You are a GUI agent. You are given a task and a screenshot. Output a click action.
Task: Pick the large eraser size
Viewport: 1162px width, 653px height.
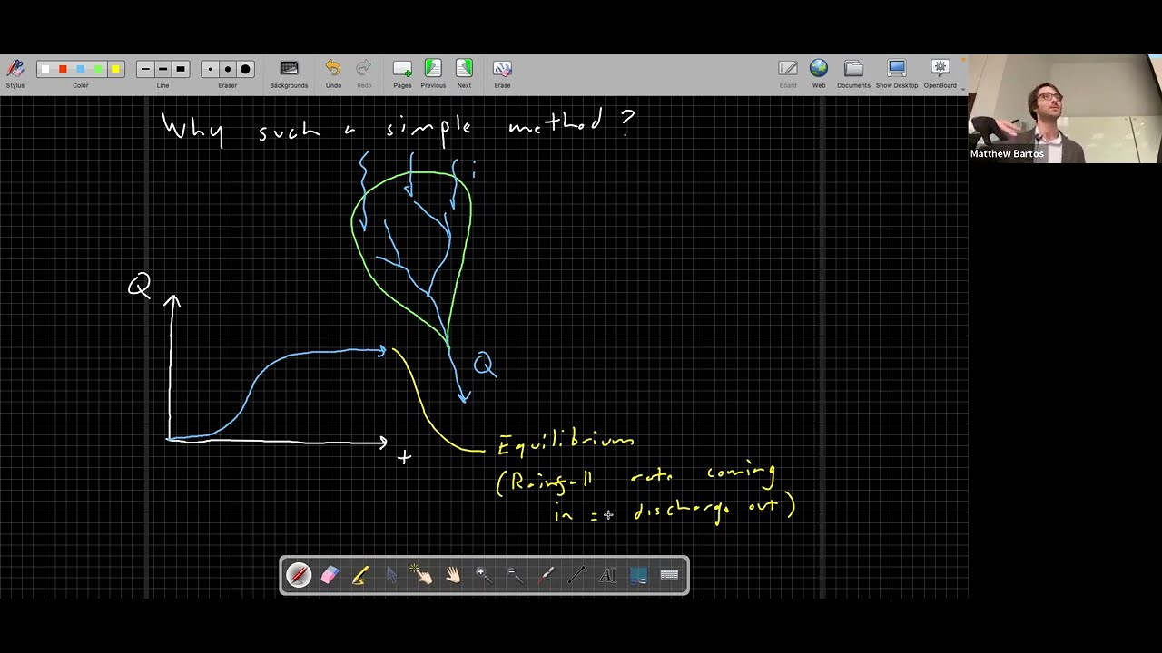(x=245, y=69)
